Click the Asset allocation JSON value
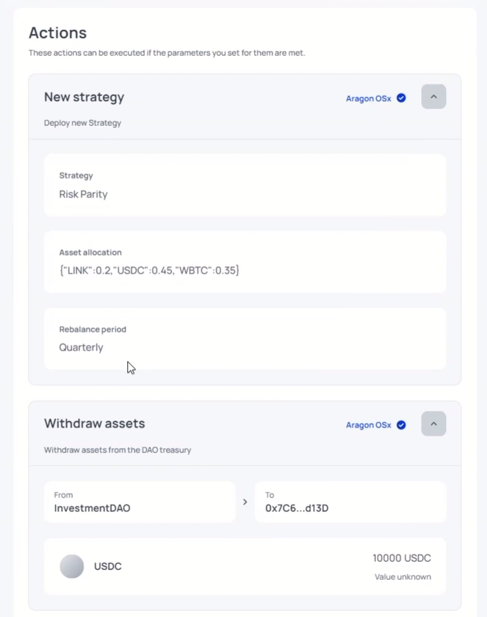 149,270
